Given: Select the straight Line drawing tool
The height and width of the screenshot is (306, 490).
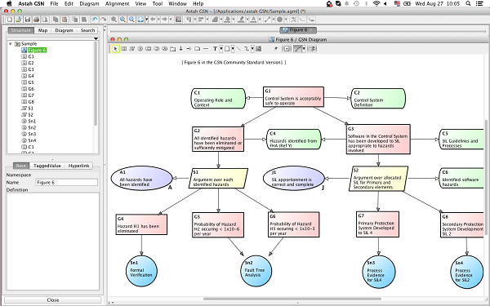Looking at the screenshot, I should click(x=238, y=49).
